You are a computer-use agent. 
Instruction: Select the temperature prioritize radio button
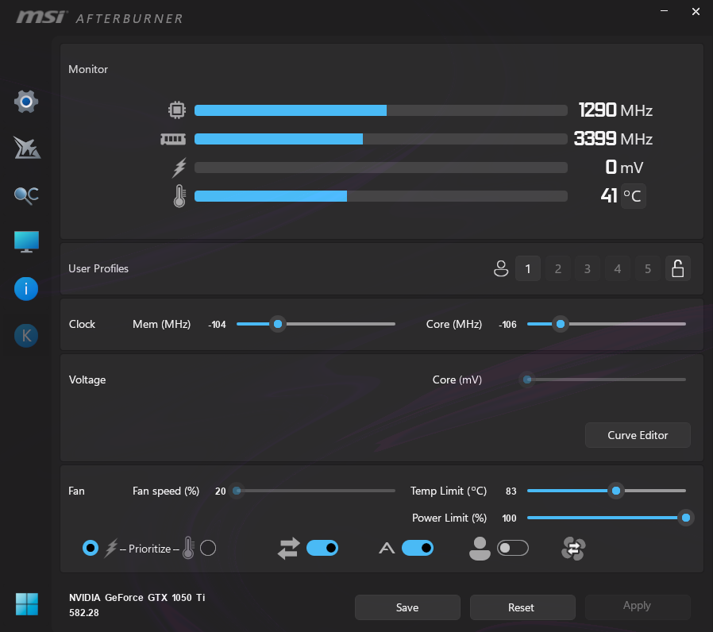[208, 548]
